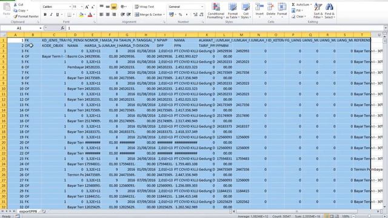
Task: Click the Copy button
Action: 21,11
